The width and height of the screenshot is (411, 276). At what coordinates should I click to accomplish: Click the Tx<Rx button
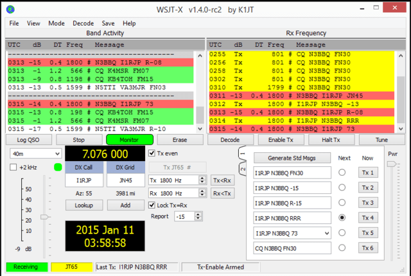click(x=222, y=180)
